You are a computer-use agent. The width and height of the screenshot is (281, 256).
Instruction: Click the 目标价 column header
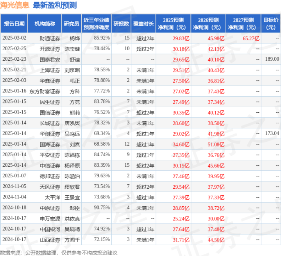click(271, 23)
